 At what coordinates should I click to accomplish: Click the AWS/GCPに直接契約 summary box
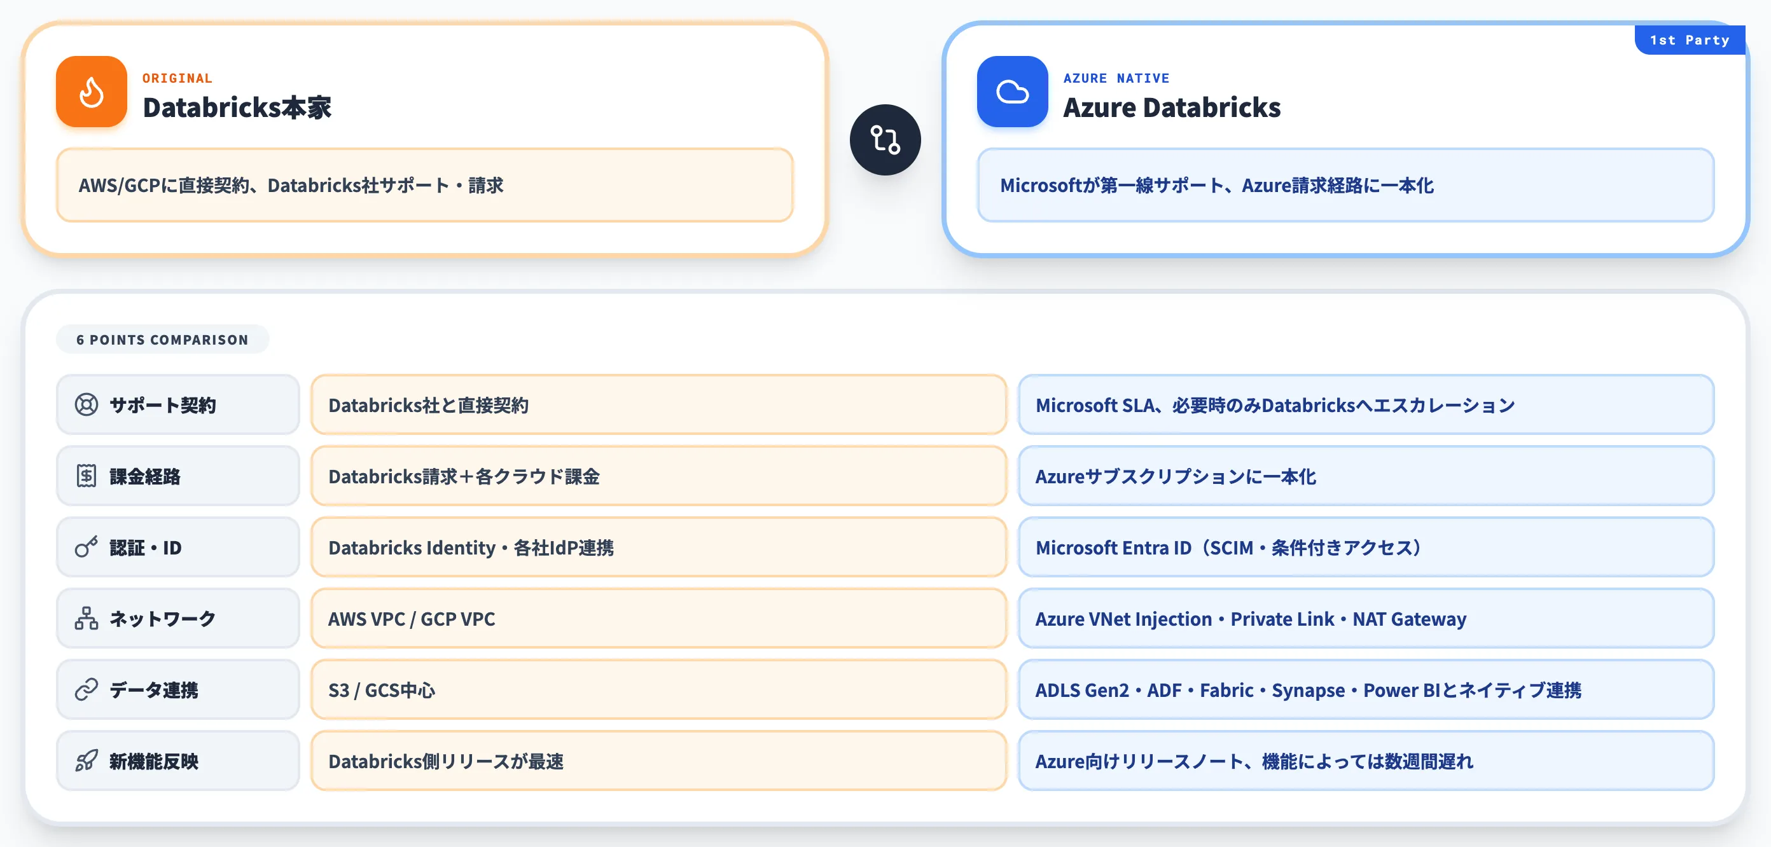(x=425, y=185)
